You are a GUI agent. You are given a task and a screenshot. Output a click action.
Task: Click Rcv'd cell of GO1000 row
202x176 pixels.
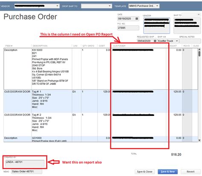187,139
